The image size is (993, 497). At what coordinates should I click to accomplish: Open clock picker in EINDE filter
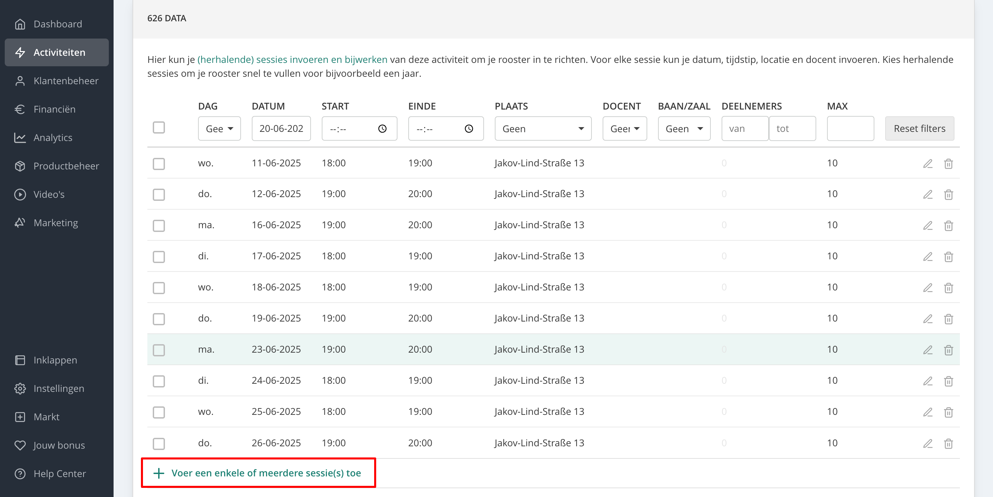(468, 129)
